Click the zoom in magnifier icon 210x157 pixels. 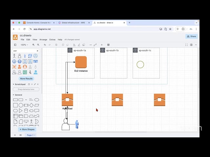[x=33, y=45]
